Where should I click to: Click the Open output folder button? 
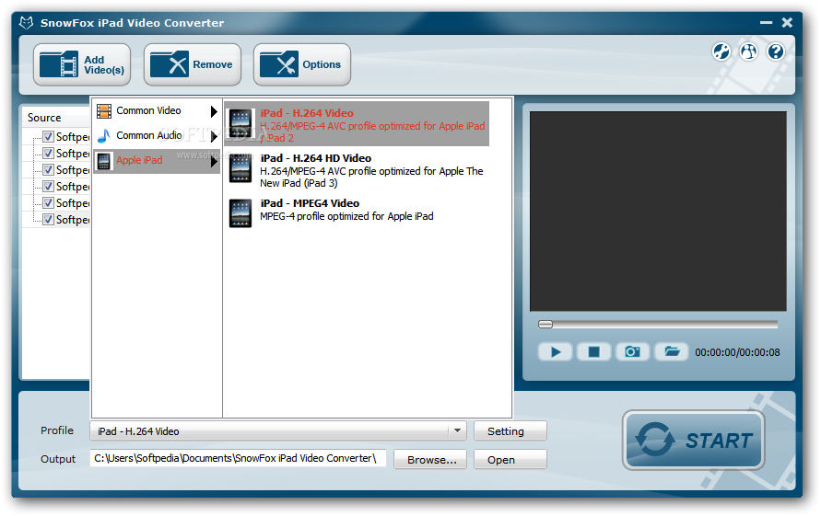pyautogui.click(x=510, y=460)
